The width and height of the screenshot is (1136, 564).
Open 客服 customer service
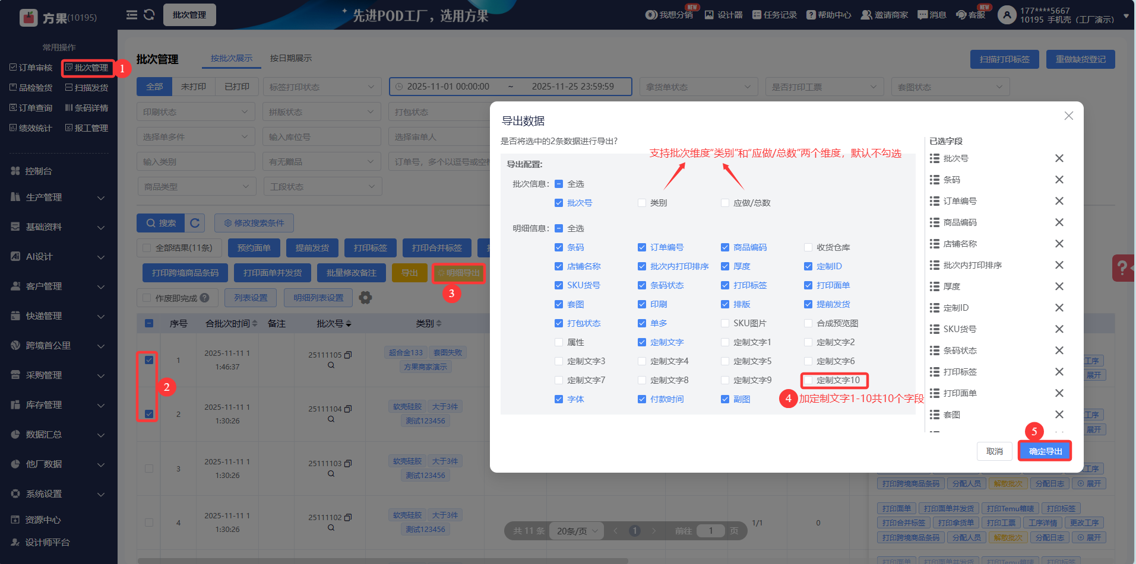pos(971,15)
